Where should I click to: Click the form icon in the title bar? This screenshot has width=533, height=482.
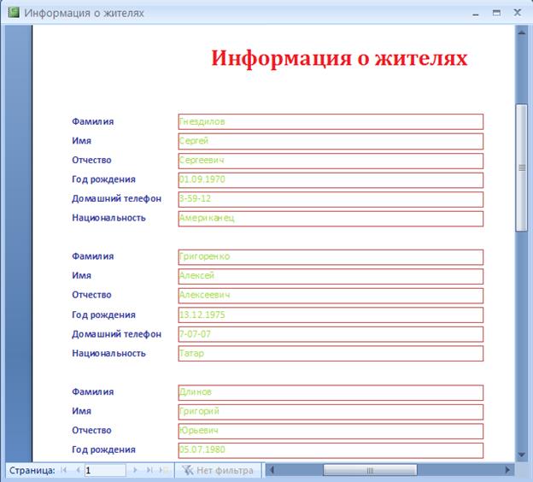point(13,14)
